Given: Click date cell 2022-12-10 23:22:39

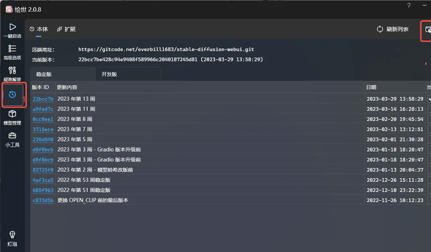Looking at the screenshot, I should coord(395,190).
